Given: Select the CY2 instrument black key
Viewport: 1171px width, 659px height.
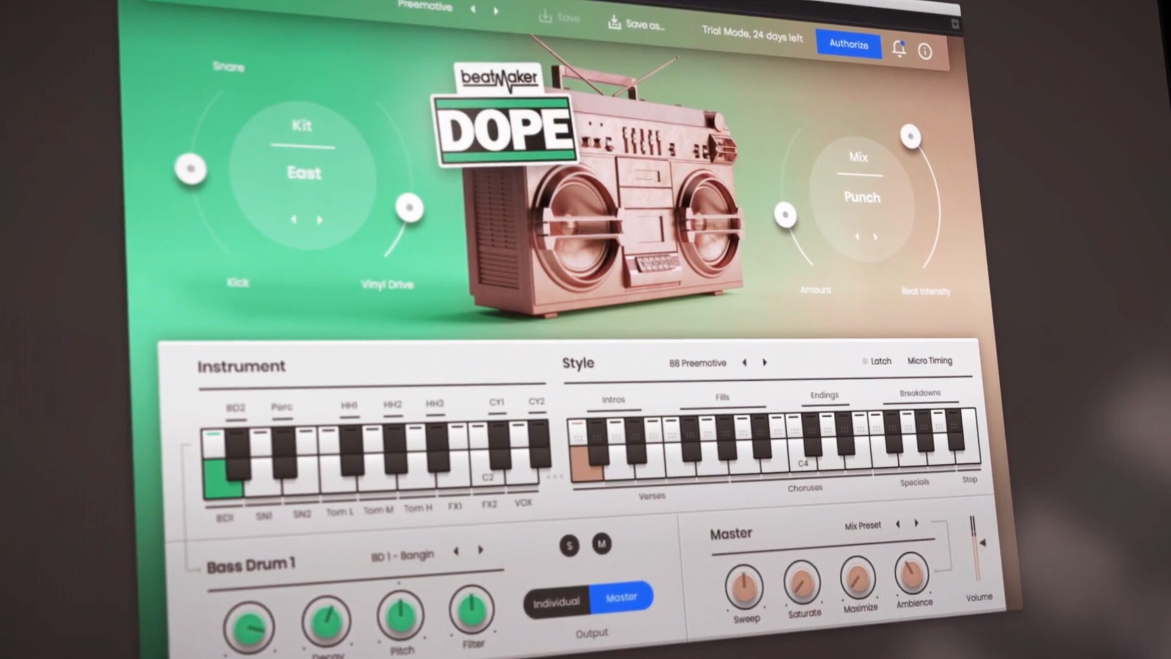Looking at the screenshot, I should click(x=539, y=443).
